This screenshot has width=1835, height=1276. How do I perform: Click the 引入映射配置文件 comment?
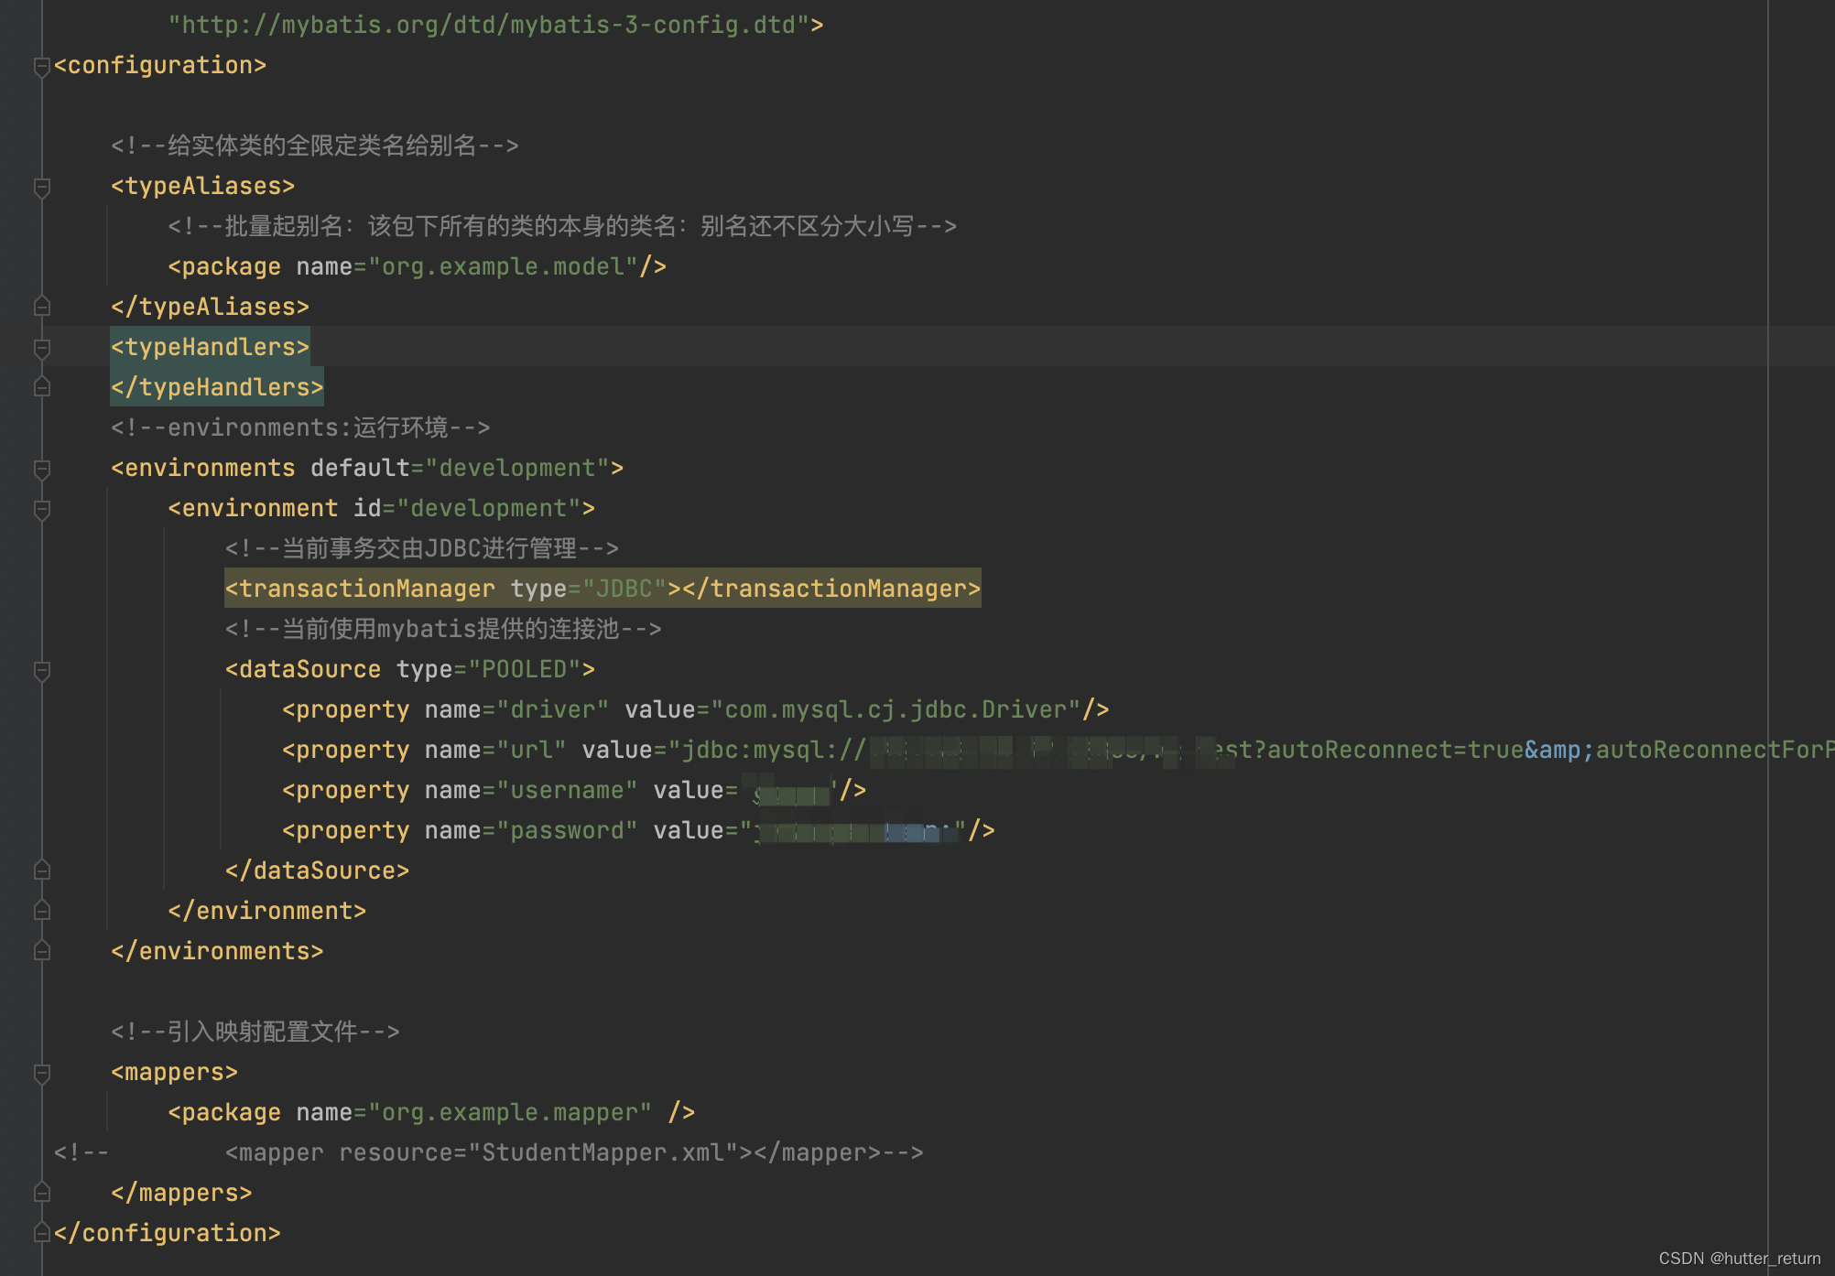(x=255, y=1032)
